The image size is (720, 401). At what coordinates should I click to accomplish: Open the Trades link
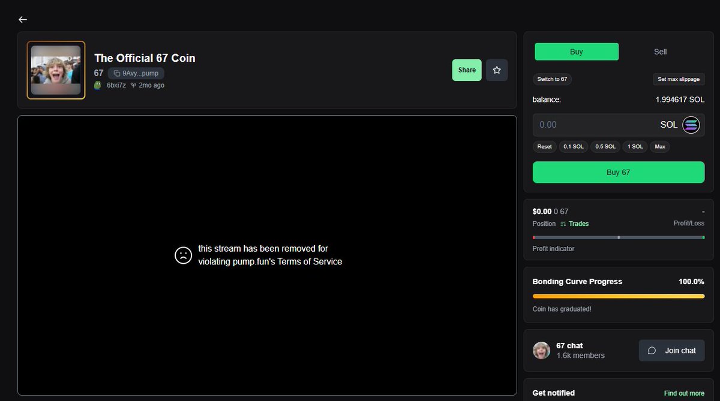coord(575,224)
